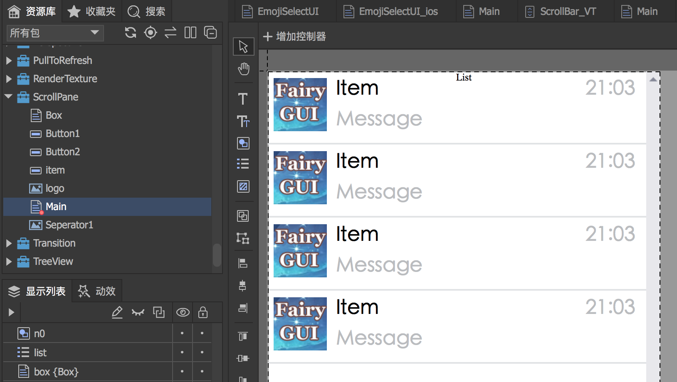This screenshot has height=382, width=677.
Task: Select the hand pan tool
Action: 243,69
